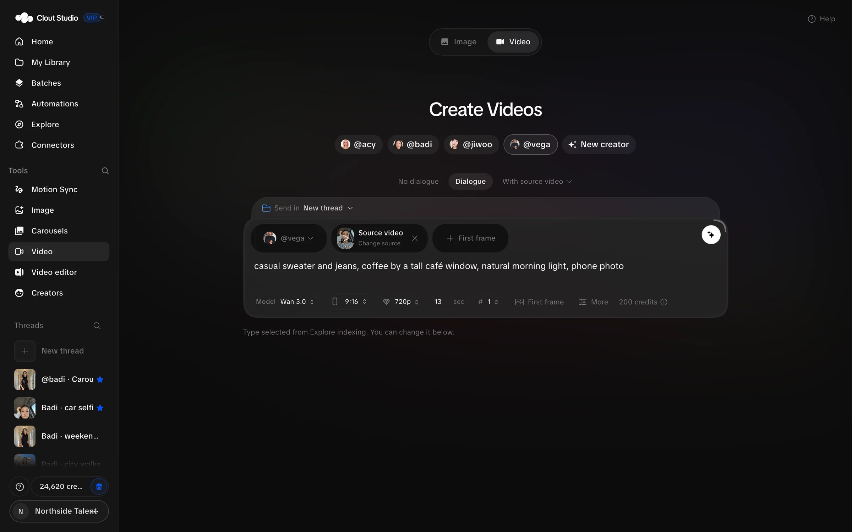
Task: Choose Dialogue option
Action: click(x=470, y=182)
